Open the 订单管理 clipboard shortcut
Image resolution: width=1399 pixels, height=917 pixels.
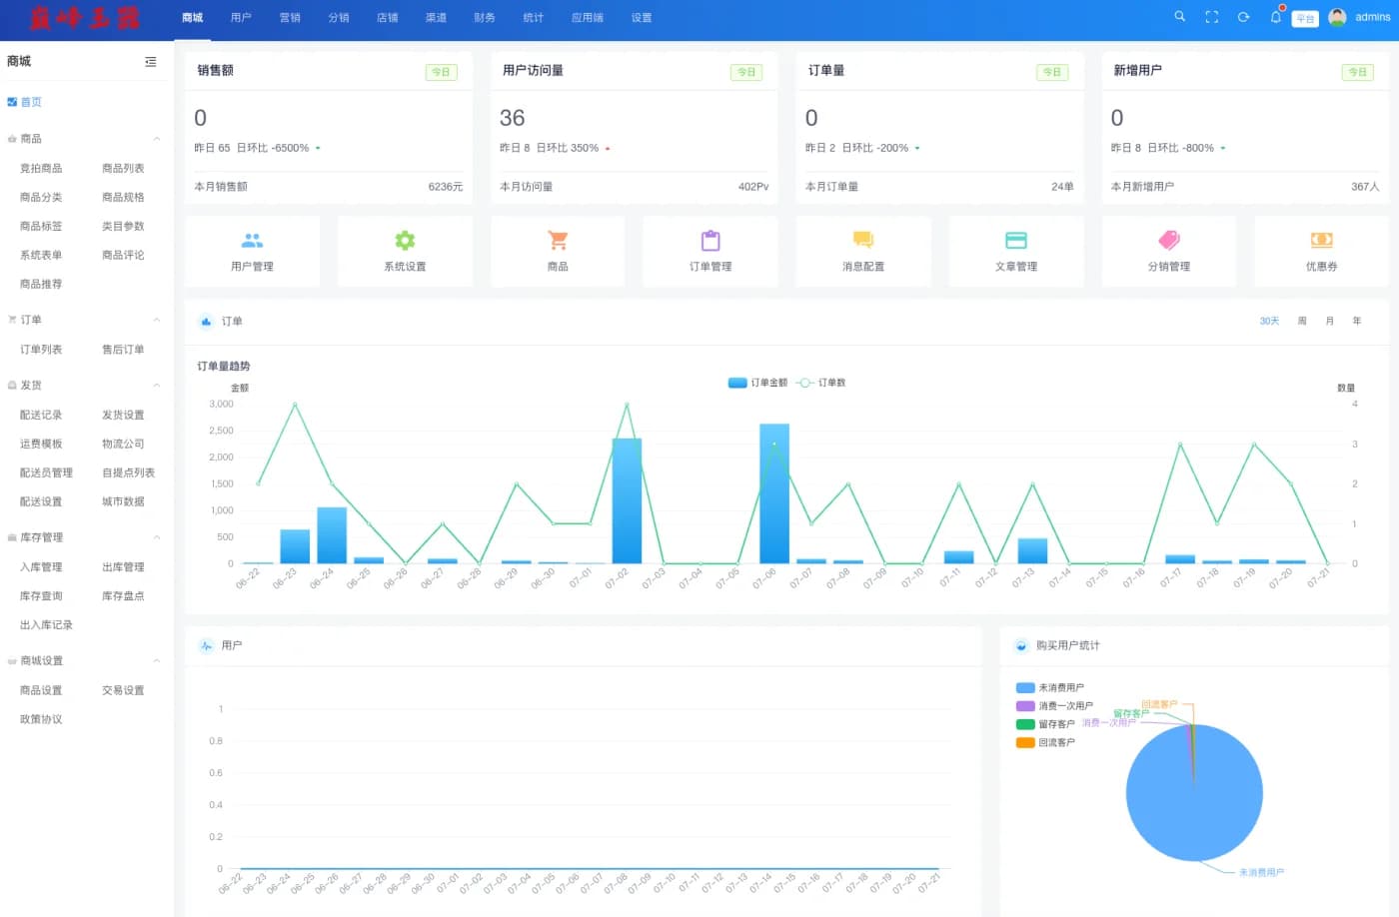(x=710, y=241)
